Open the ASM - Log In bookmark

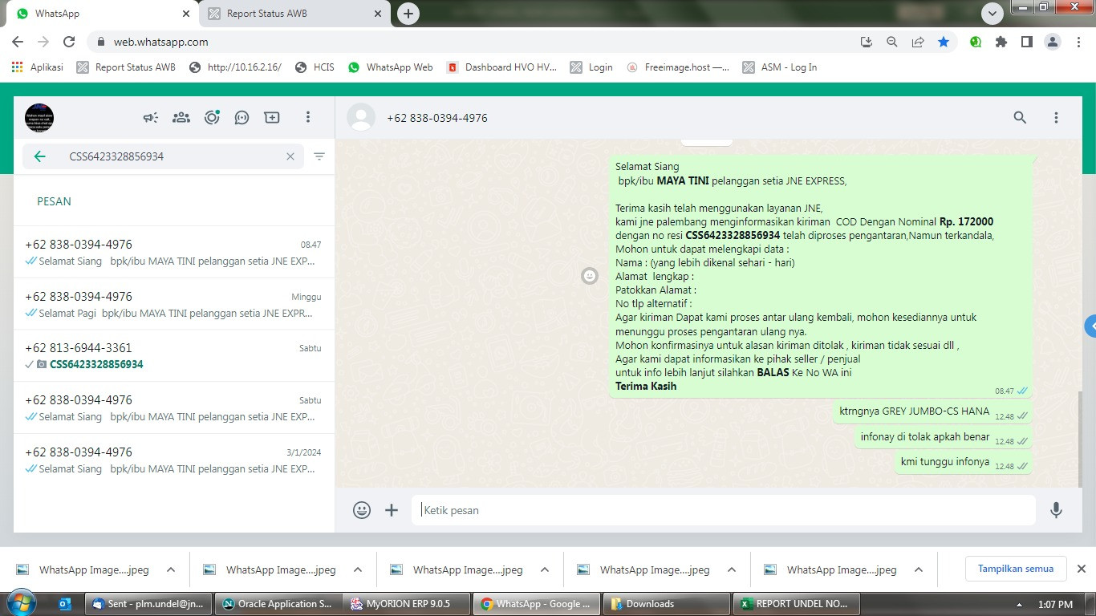pos(780,67)
